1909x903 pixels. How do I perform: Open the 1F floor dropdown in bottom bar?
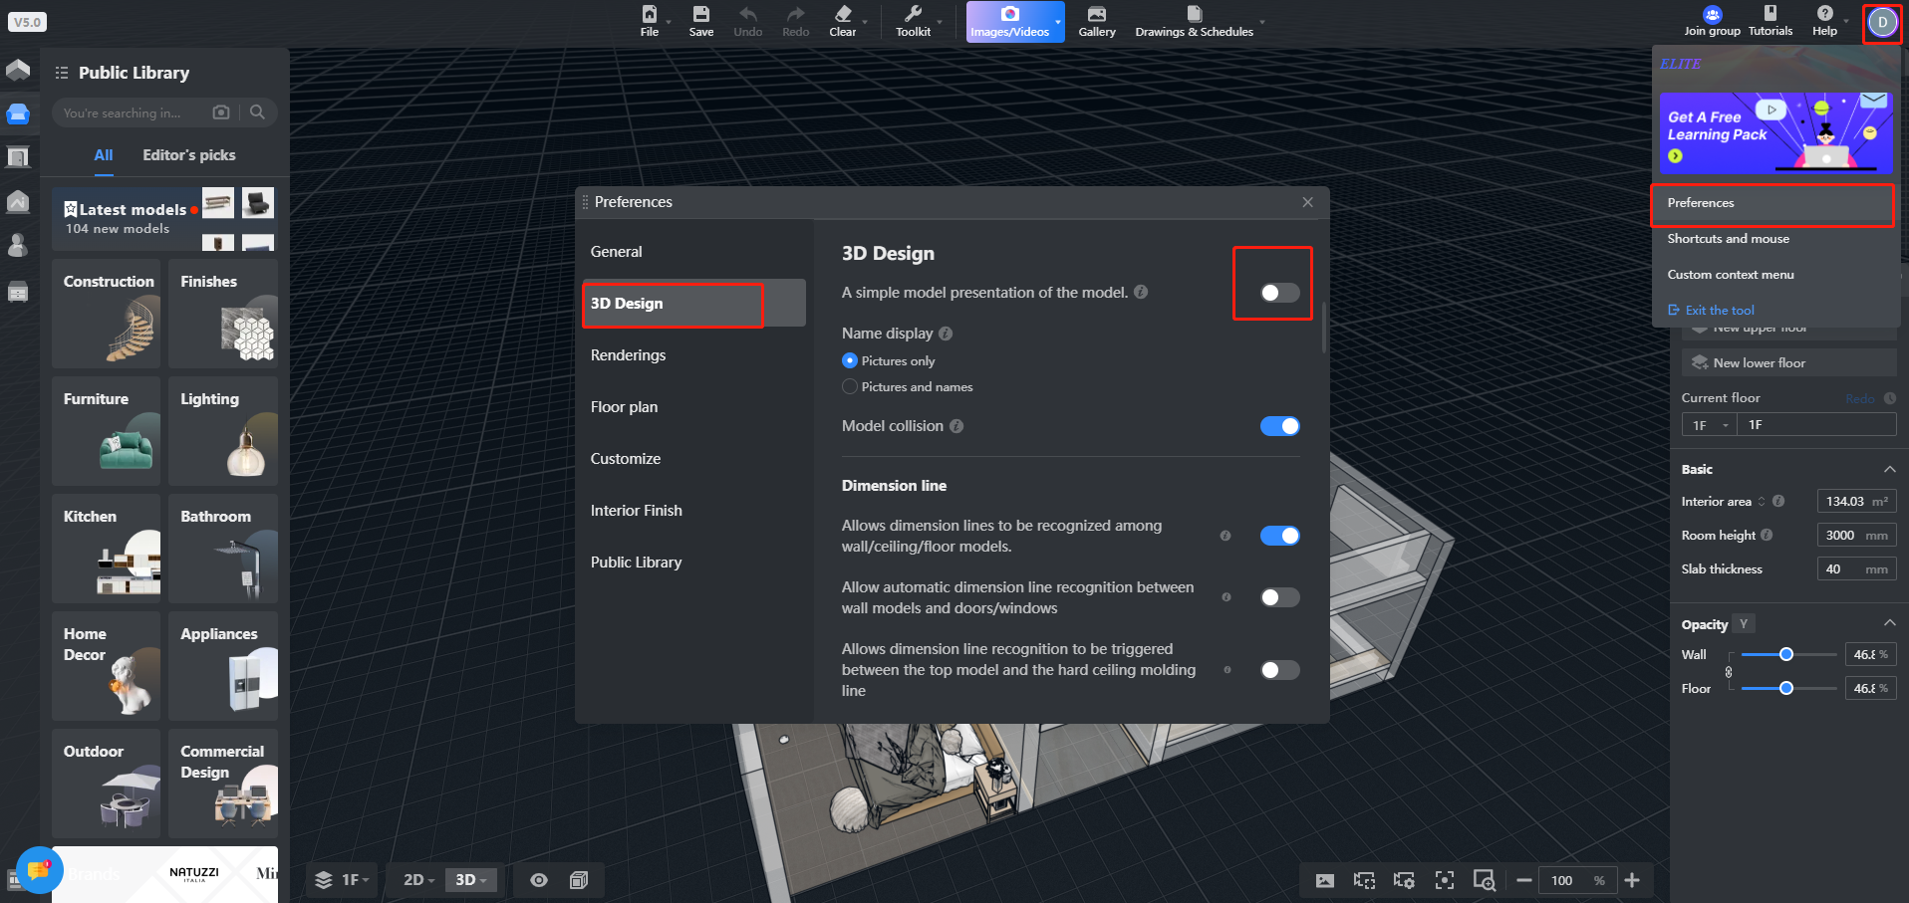click(344, 880)
